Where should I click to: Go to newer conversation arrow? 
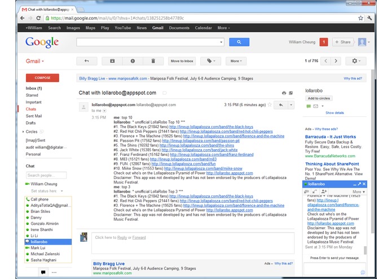click(325, 61)
